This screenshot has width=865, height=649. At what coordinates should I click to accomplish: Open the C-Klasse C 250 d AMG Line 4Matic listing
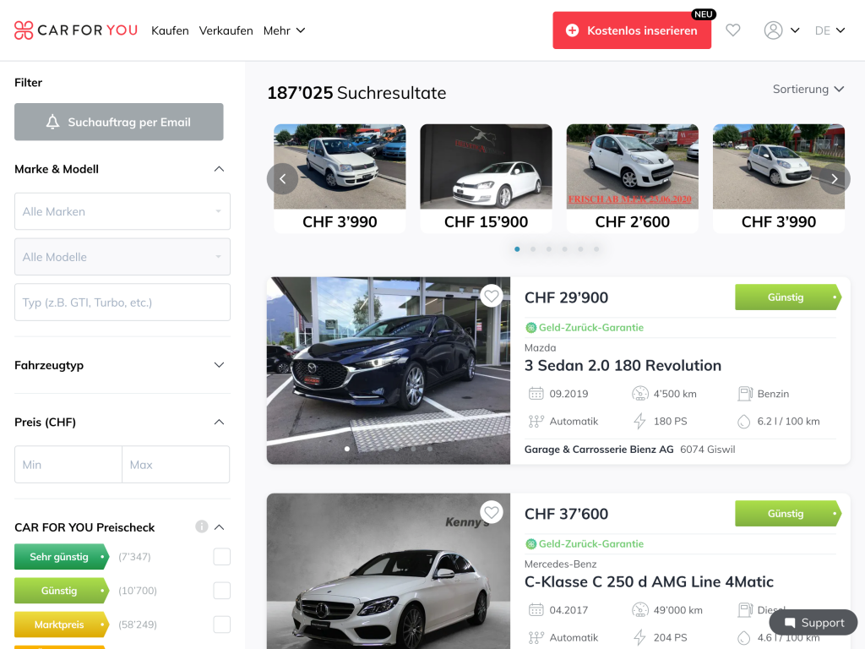click(x=649, y=581)
